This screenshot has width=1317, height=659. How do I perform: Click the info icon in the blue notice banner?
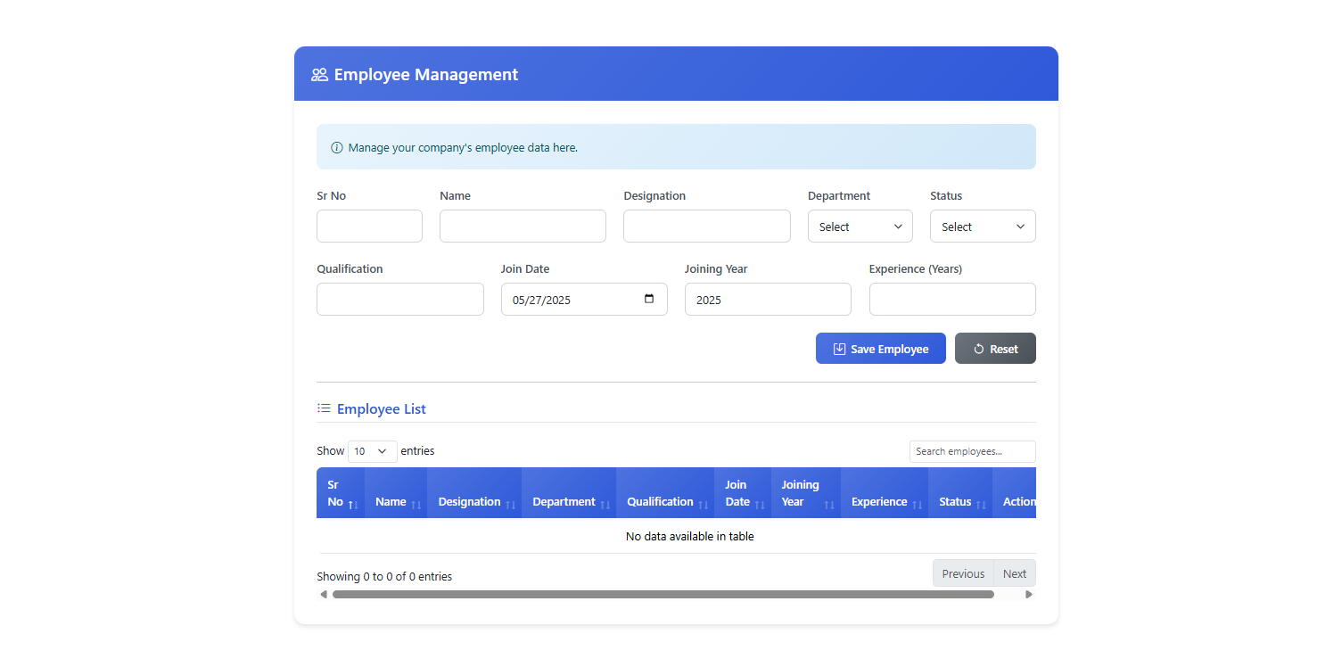tap(336, 147)
